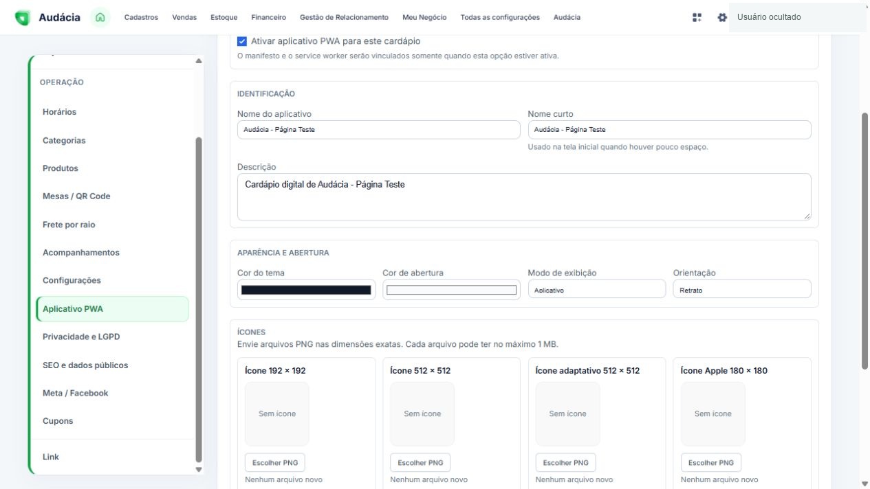Focus the Nome curto field
The width and height of the screenshot is (870, 489).
click(x=669, y=130)
